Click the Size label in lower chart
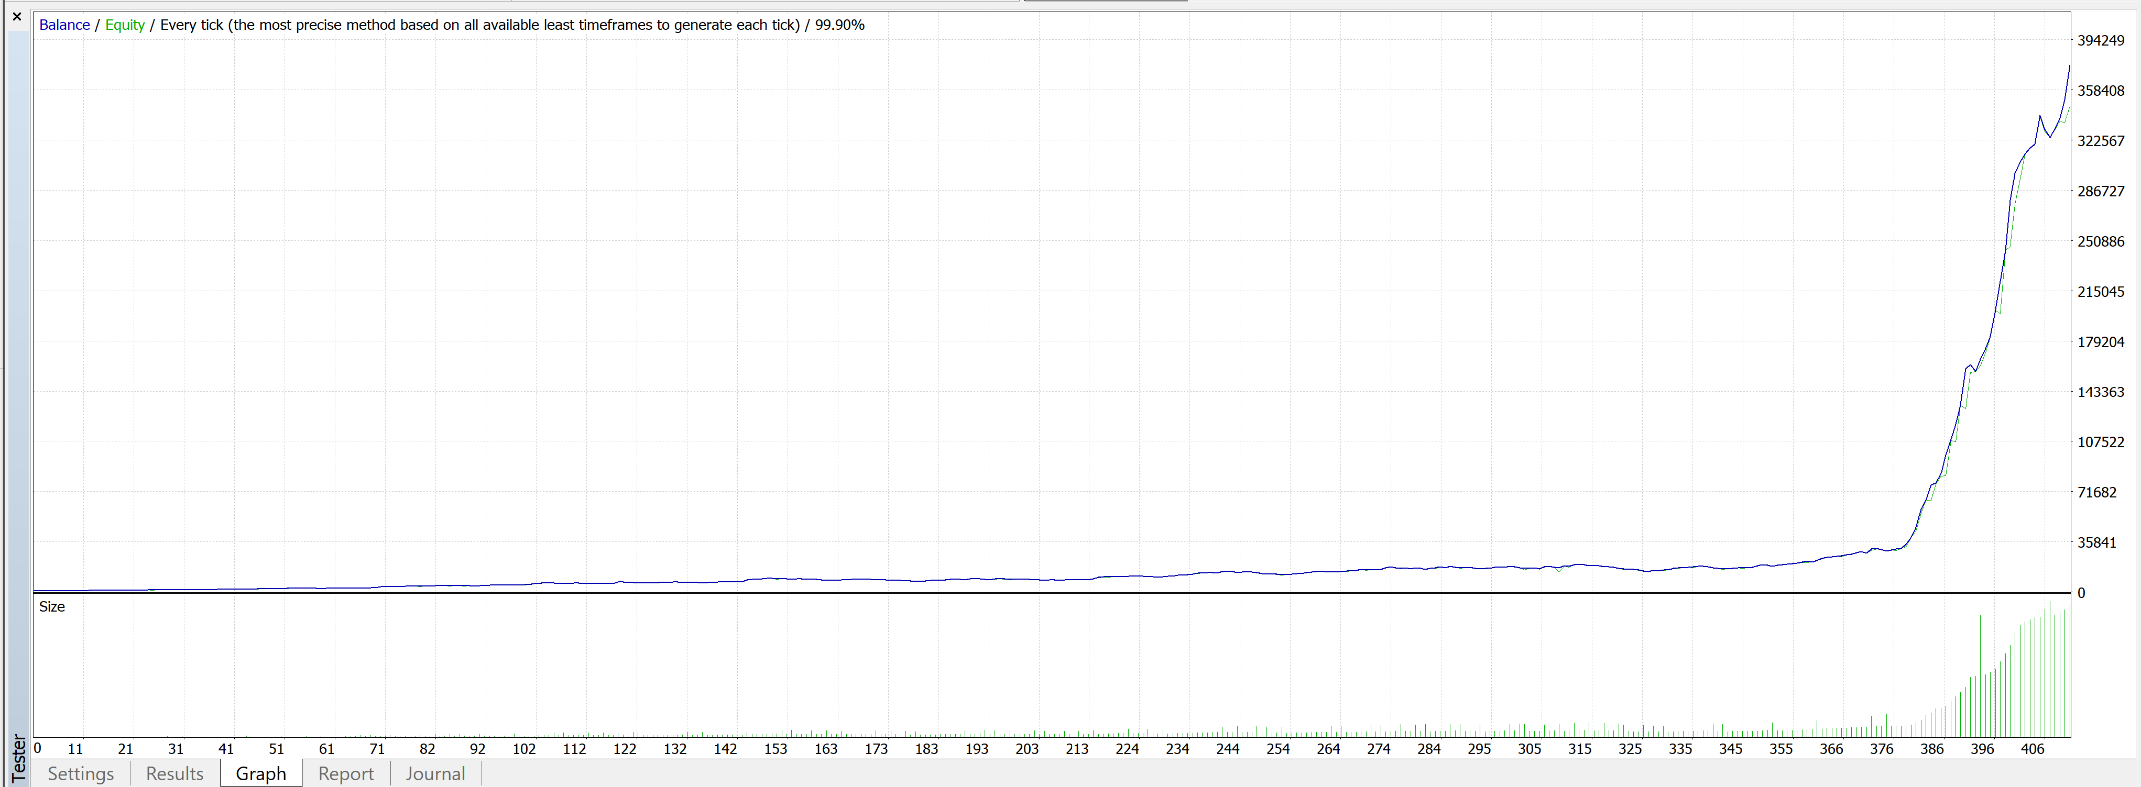 (51, 607)
